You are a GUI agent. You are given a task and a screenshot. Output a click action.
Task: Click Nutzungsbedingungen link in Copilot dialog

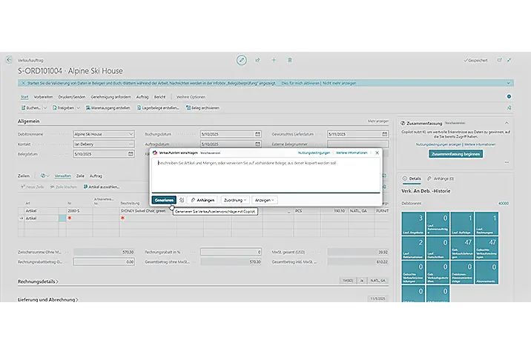314,153
